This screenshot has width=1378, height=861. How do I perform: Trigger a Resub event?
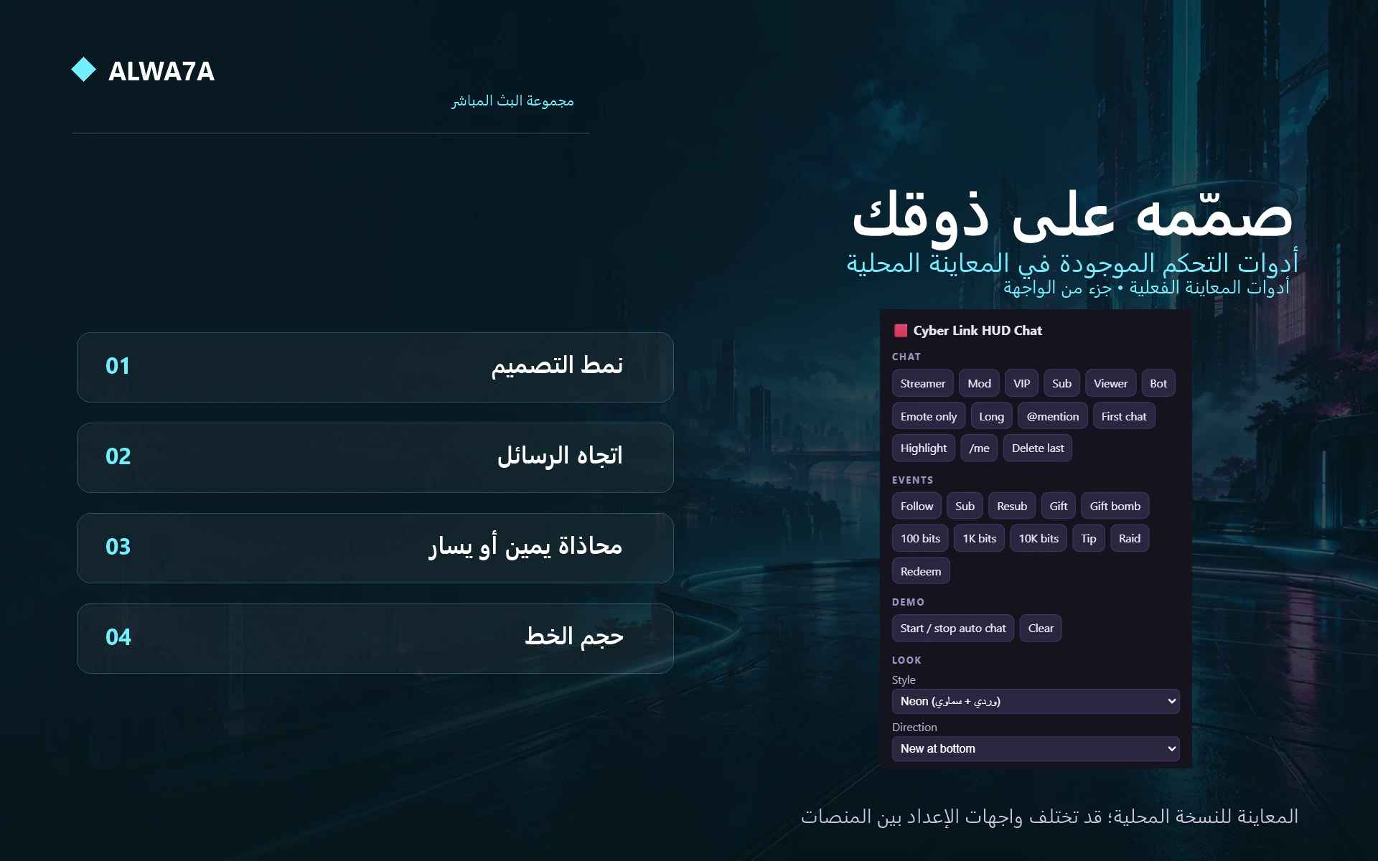(x=1012, y=506)
